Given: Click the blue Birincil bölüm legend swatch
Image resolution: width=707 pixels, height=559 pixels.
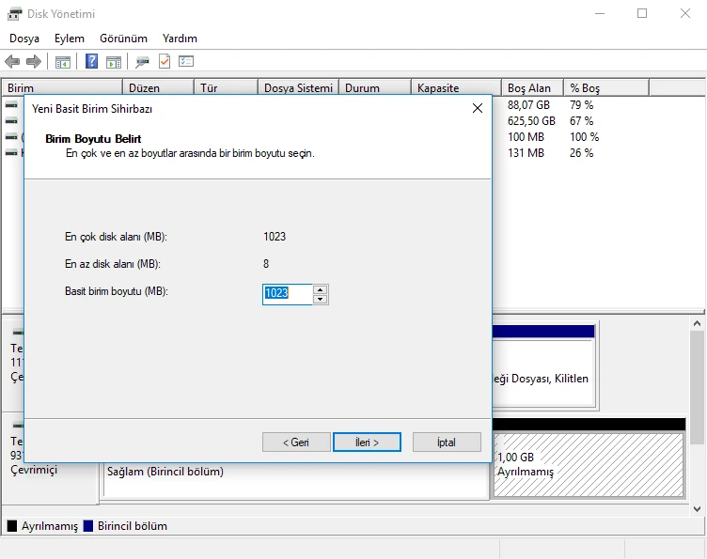Looking at the screenshot, I should pyautogui.click(x=88, y=526).
